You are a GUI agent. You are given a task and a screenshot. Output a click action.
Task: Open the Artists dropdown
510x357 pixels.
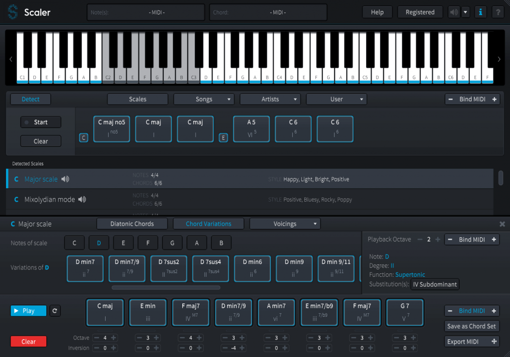pos(270,99)
